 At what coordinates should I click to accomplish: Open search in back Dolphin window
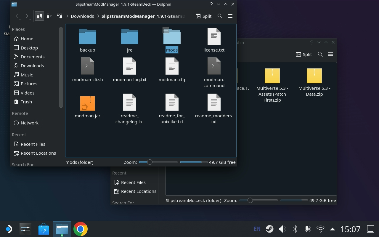click(320, 54)
